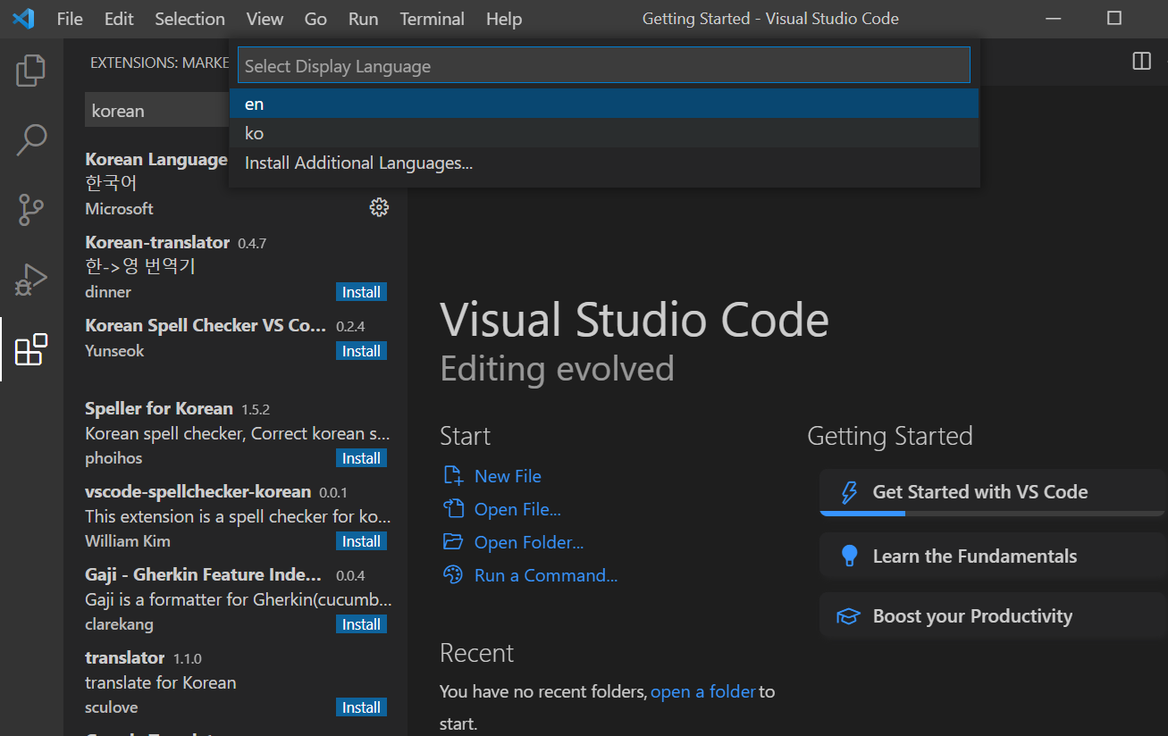Click the extensions search box containing 'korean'
This screenshot has width=1168, height=736.
157,111
